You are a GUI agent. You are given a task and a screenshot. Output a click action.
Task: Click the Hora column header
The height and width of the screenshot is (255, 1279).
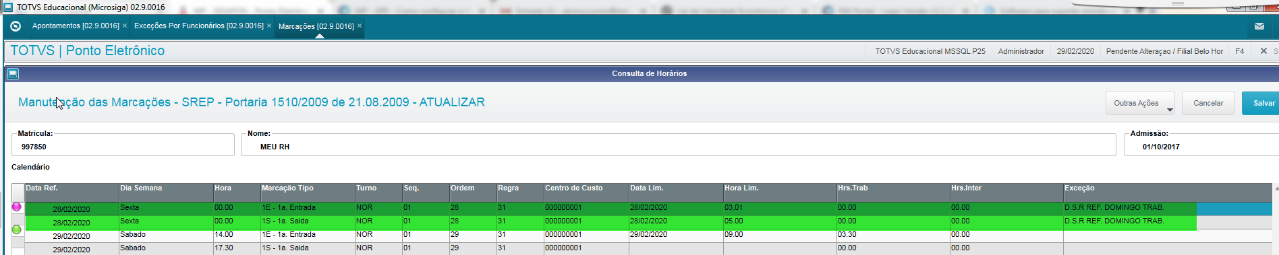point(237,192)
